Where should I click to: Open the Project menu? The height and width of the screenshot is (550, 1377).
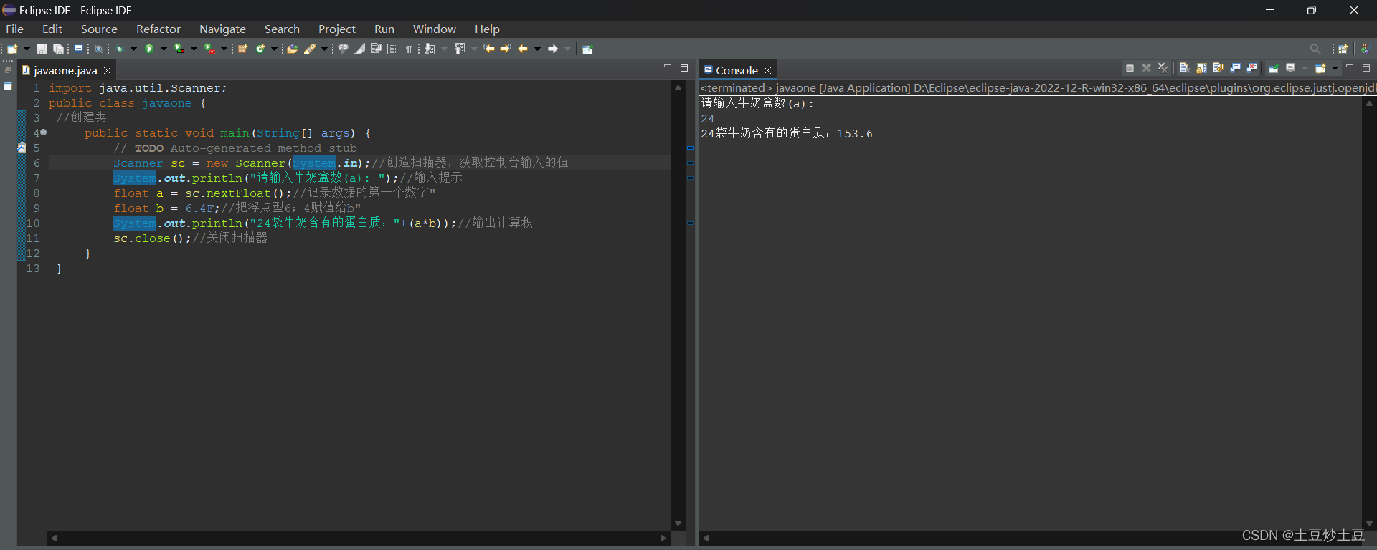coord(337,29)
